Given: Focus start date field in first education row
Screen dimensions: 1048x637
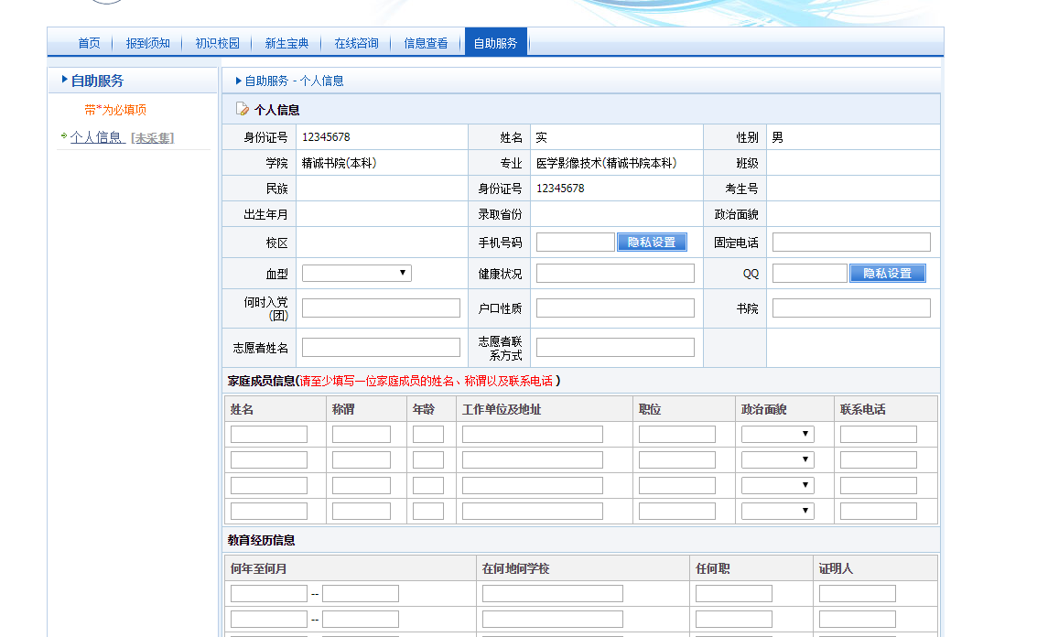Looking at the screenshot, I should tap(269, 594).
